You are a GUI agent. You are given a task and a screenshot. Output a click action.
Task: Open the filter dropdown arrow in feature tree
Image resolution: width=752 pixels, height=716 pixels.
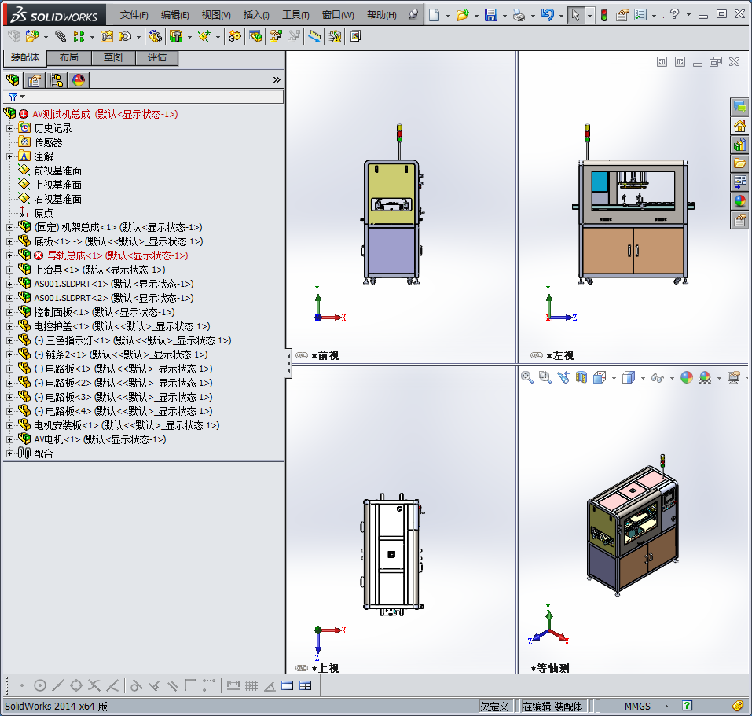[22, 97]
